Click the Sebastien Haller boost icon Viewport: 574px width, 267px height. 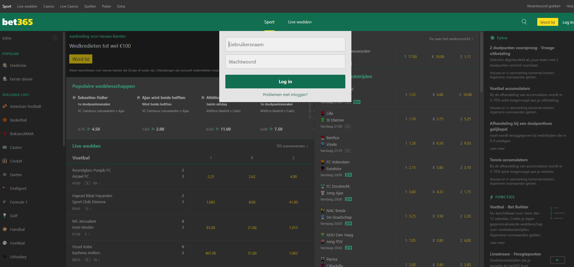point(74,98)
